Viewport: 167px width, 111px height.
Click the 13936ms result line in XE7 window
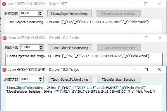[x=78, y=22]
